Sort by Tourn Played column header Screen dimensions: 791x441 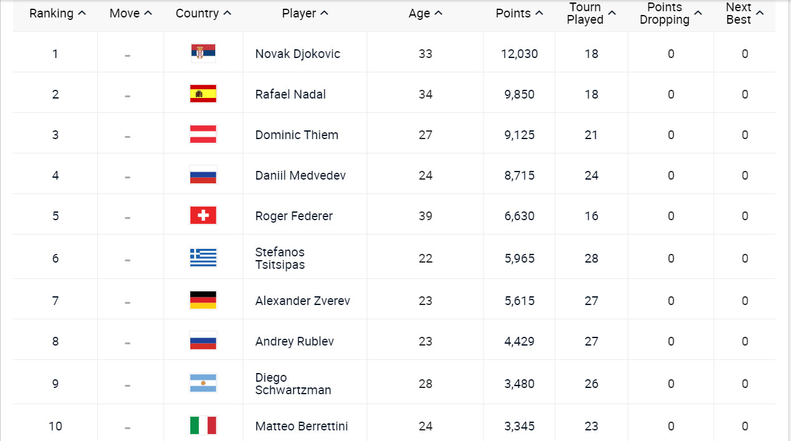[x=591, y=14]
